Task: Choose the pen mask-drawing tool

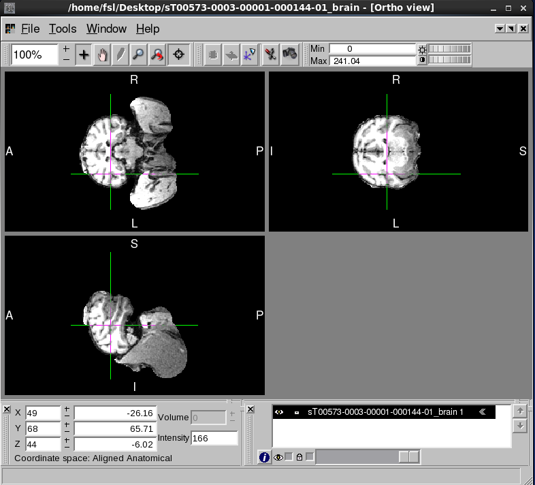Action: pyautogui.click(x=120, y=54)
